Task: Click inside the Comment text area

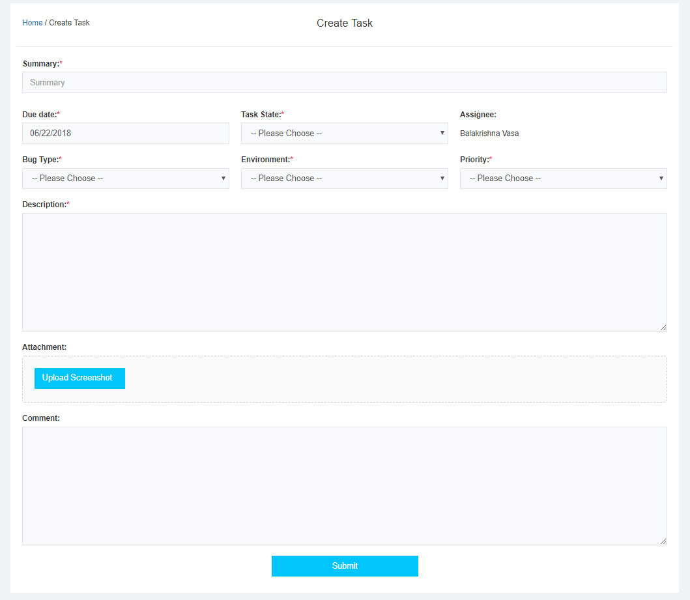Action: pos(344,485)
